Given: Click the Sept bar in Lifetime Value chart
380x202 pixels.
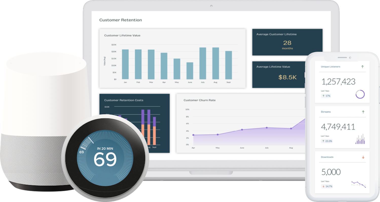Looking at the screenshot, I should 229,65.
